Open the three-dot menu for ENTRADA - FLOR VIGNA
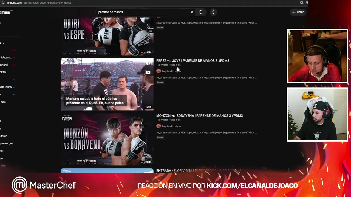The image size is (351, 197). tap(289, 170)
